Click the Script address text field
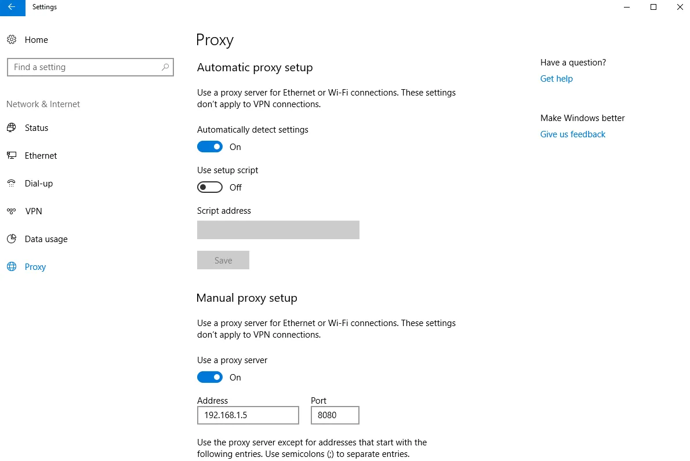The image size is (690, 461). (278, 230)
